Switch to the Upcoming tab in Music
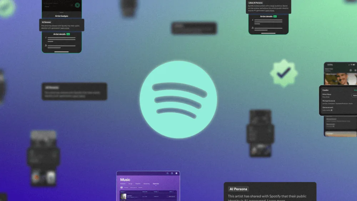Screen dimensions: 357x201 pyautogui.click(x=147, y=184)
